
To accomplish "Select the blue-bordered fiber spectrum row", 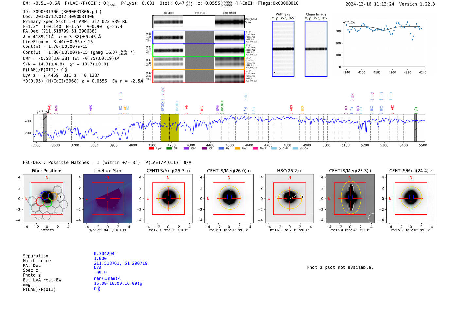I will tap(199, 37).
